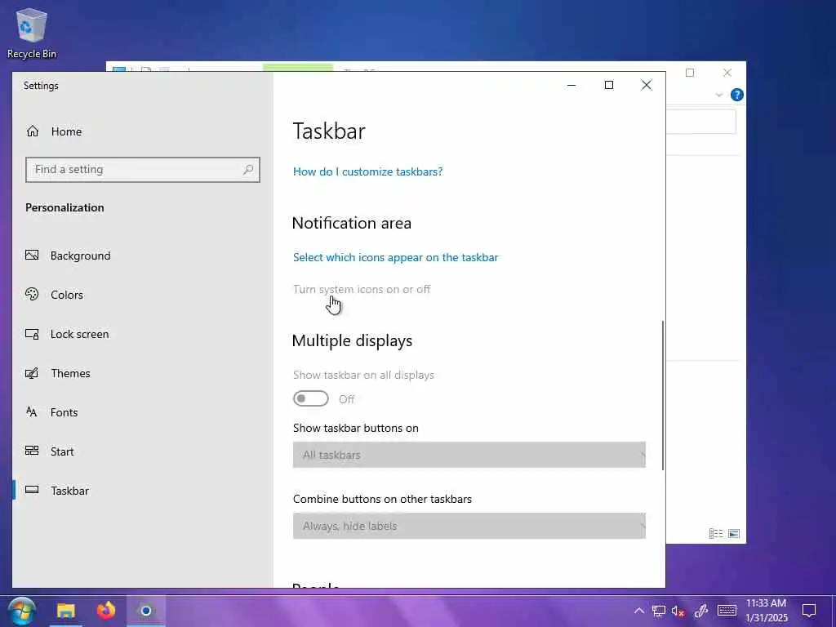Viewport: 836px width, 627px height.
Task: Click the Settings window vertical scrollbar
Action: click(x=663, y=395)
